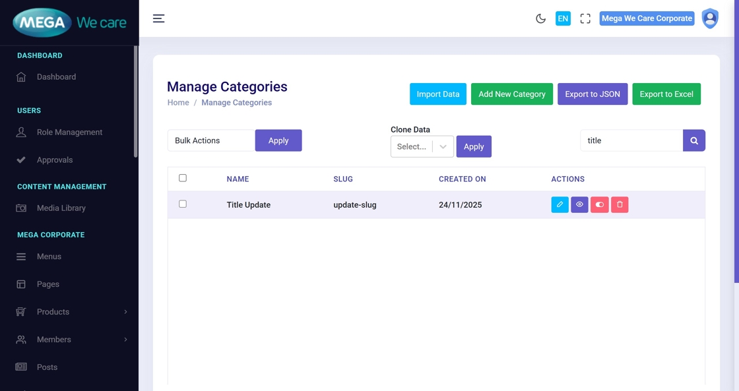Click the red trash delete icon
The height and width of the screenshot is (391, 739).
coord(620,204)
